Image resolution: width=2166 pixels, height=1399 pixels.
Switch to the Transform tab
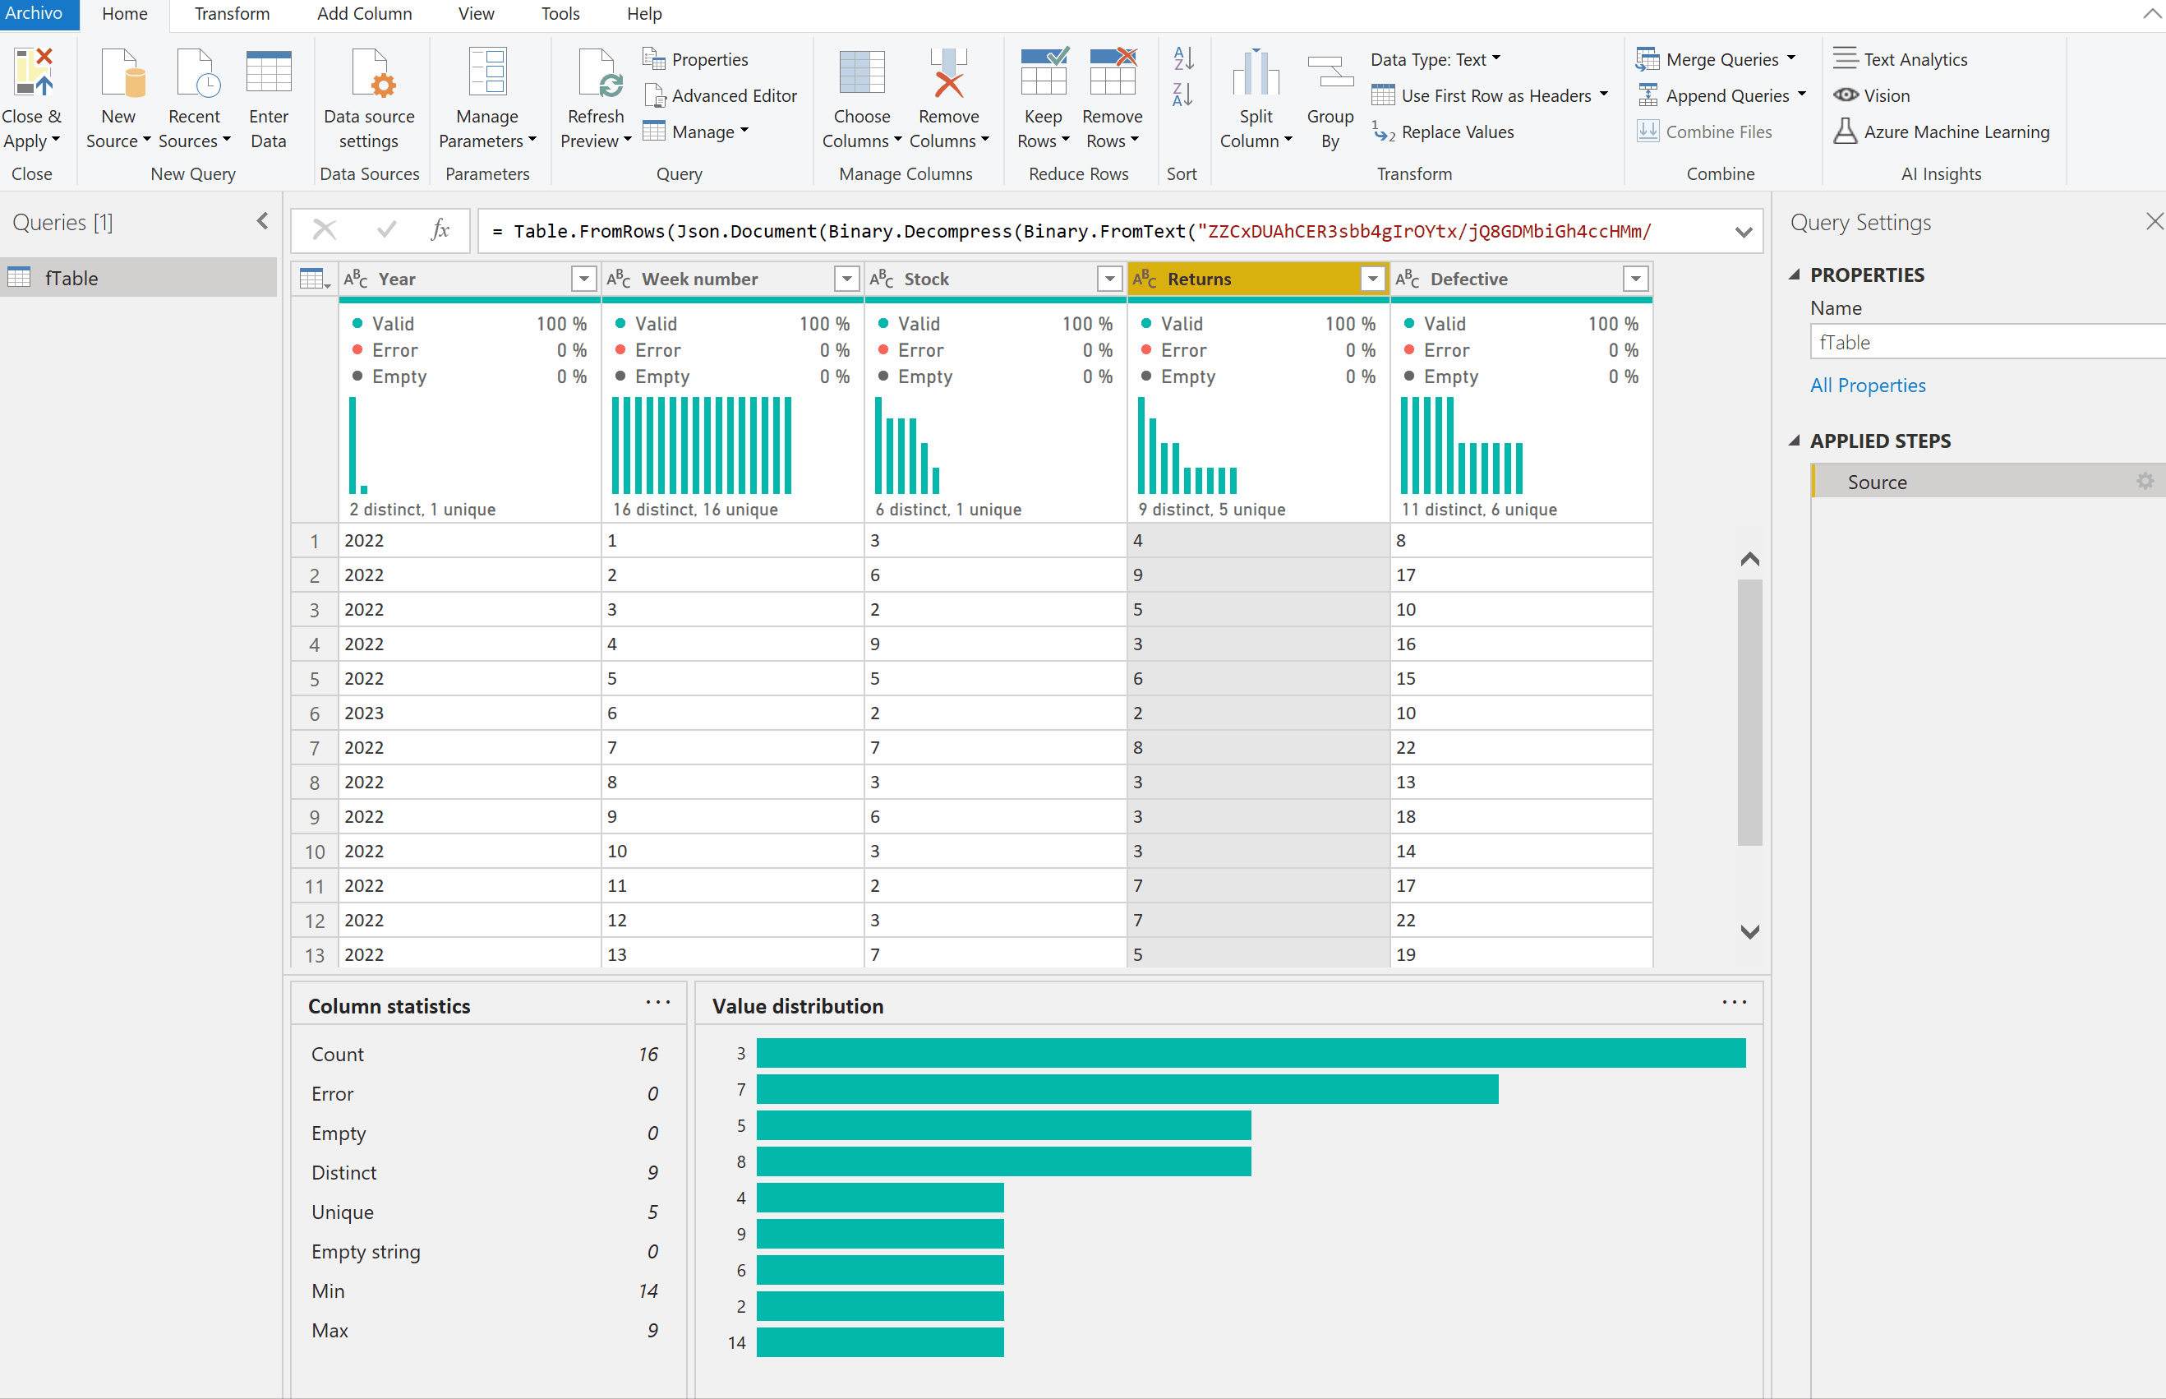[x=232, y=14]
